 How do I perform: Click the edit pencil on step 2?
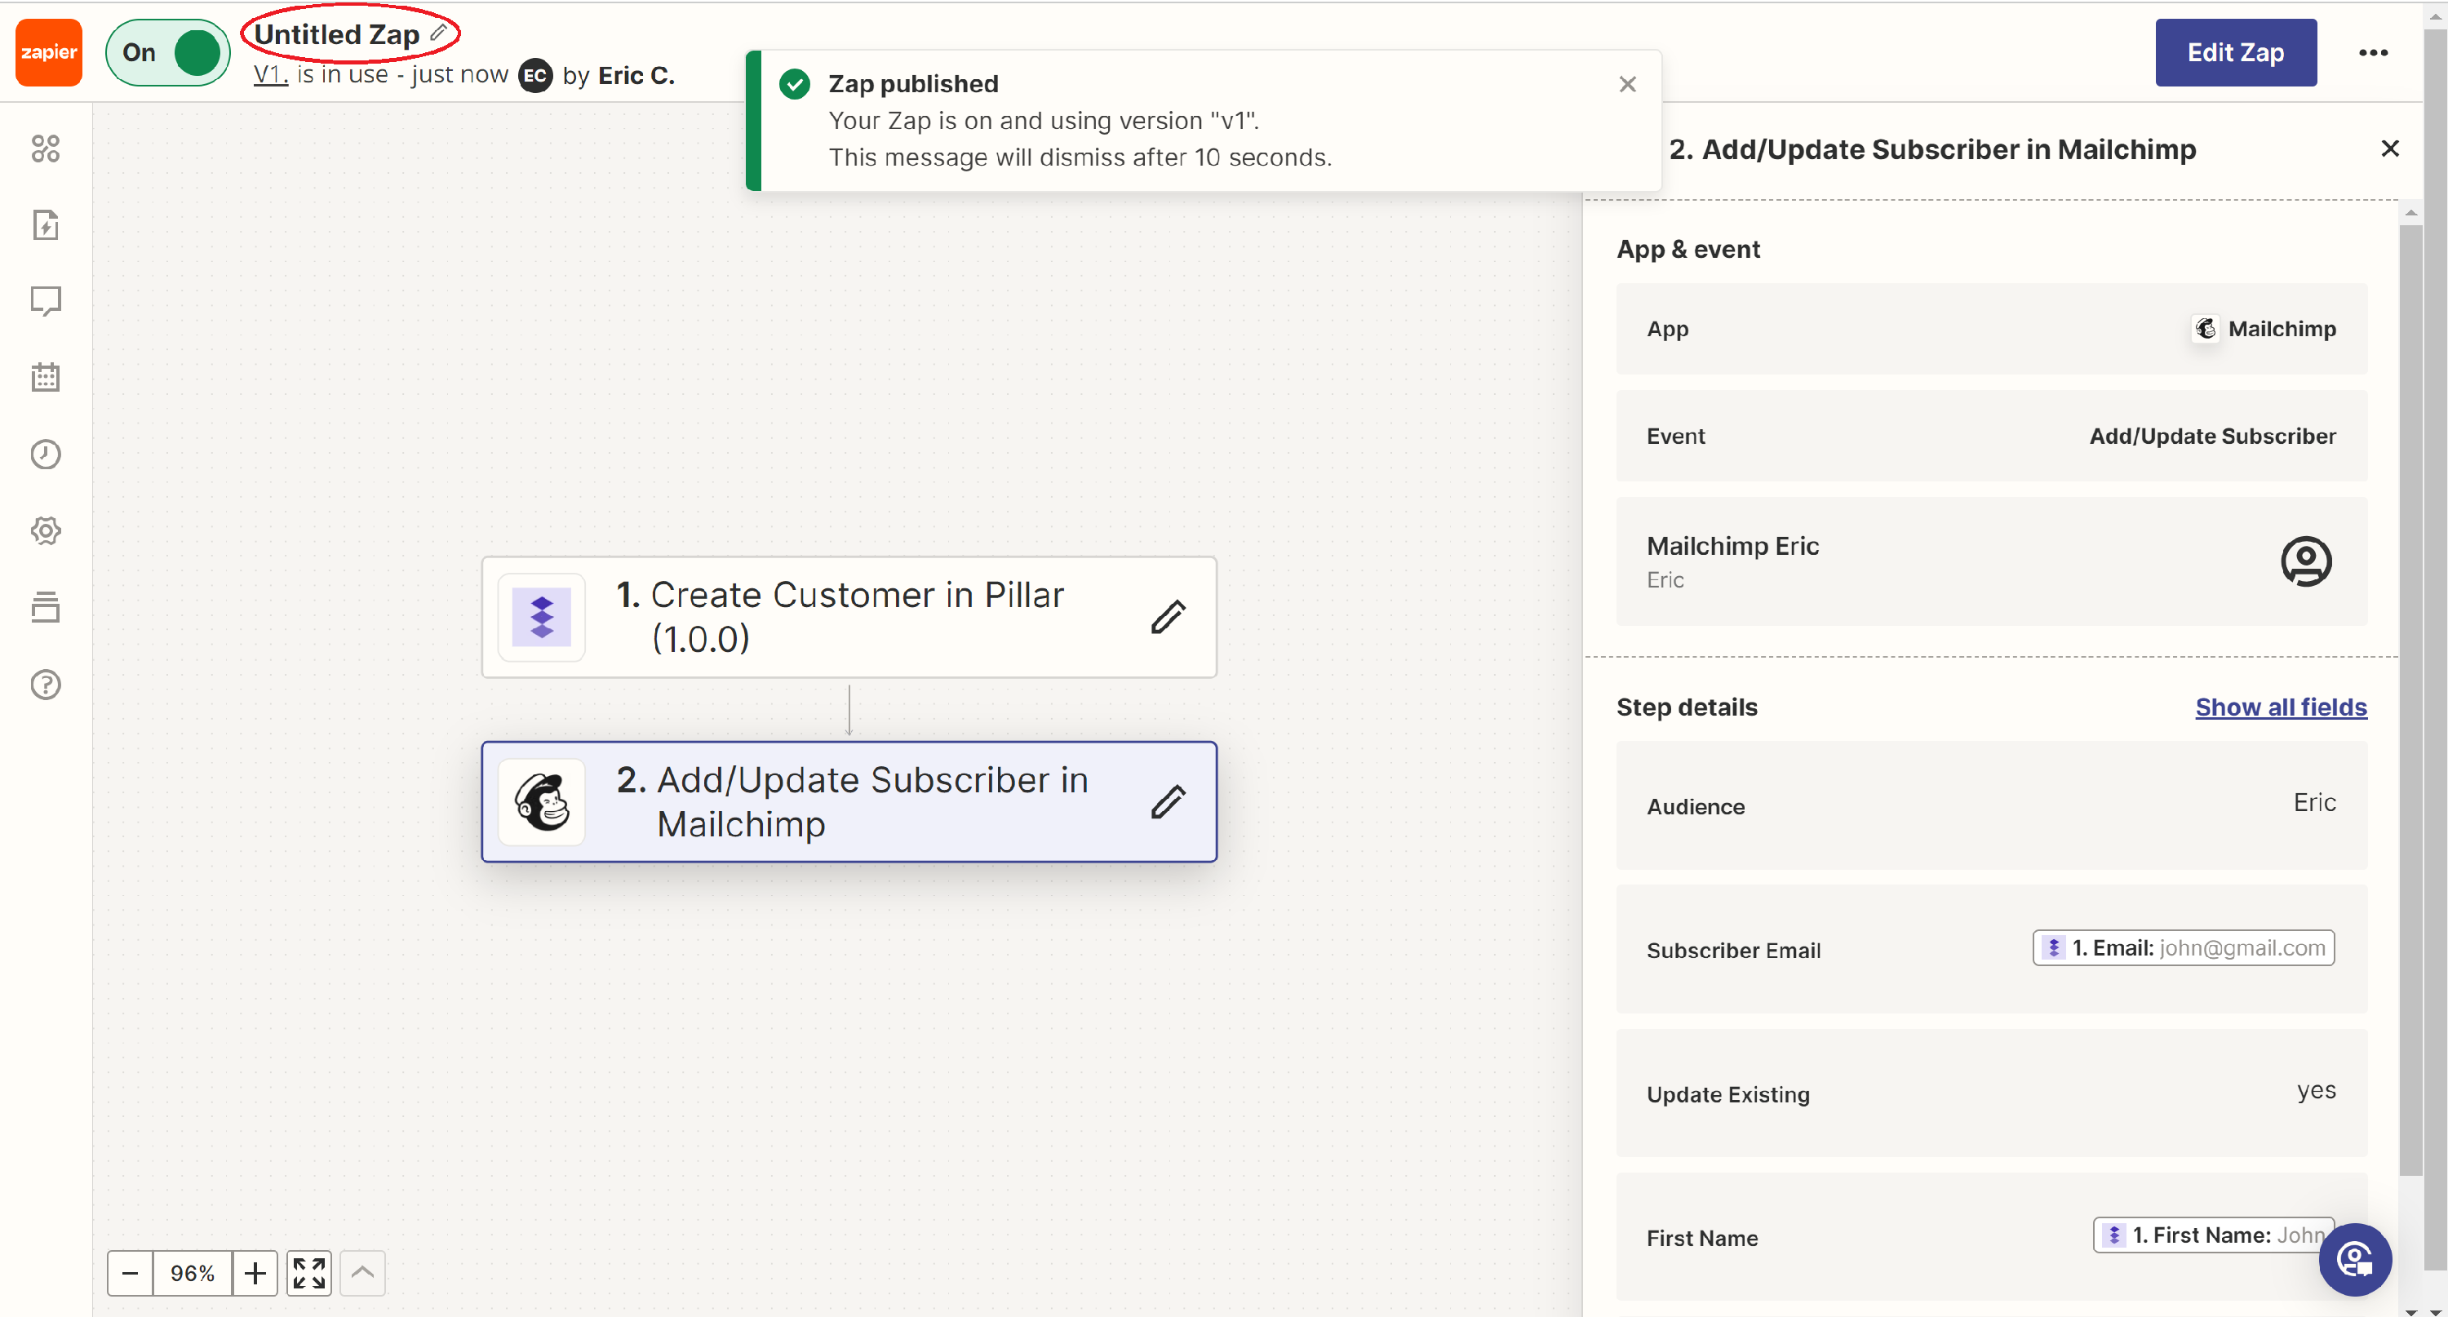[x=1168, y=801]
